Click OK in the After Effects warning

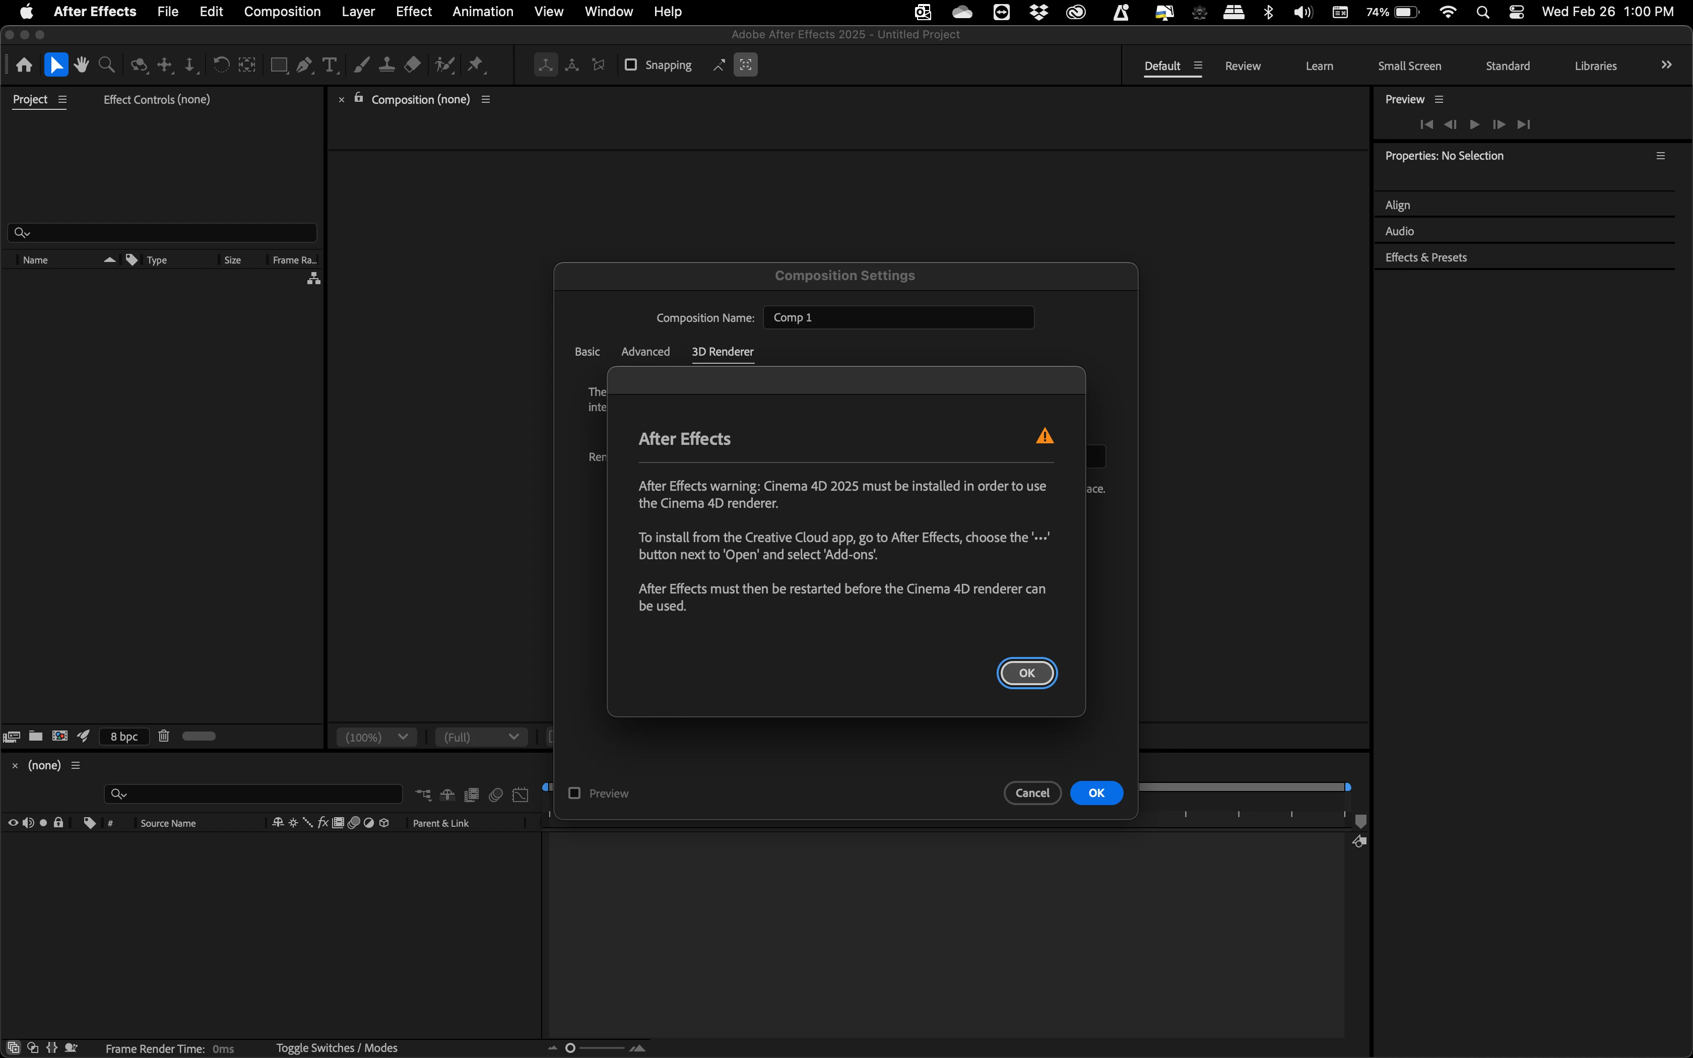click(x=1026, y=673)
